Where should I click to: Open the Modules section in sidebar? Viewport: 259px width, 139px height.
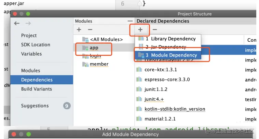click(30, 71)
